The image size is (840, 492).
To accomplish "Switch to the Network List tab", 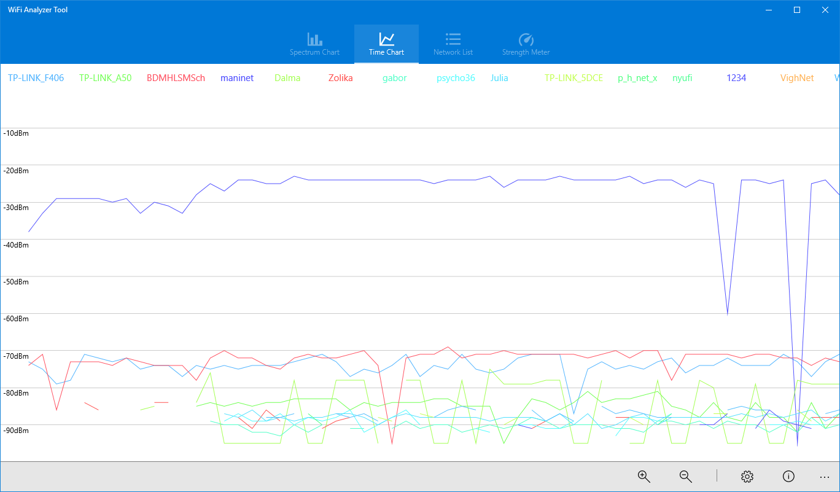I will [453, 43].
